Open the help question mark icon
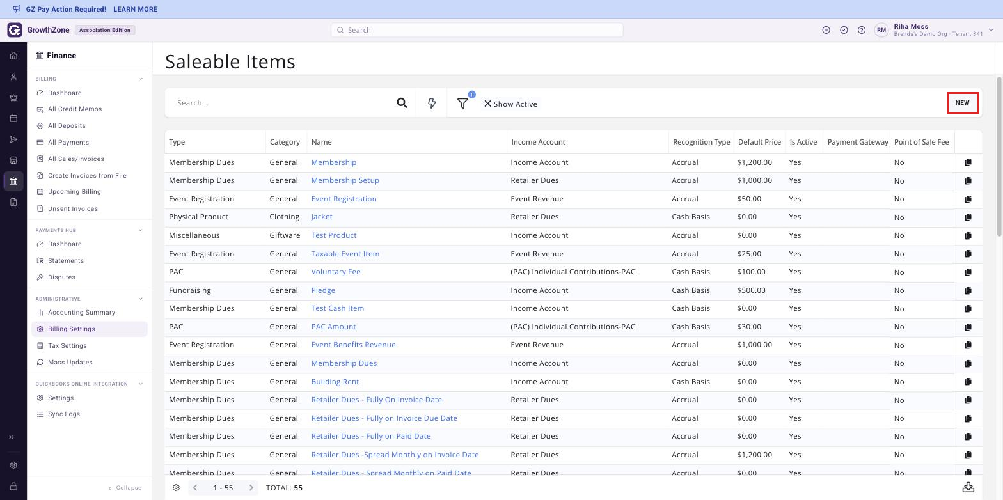1003x500 pixels. point(862,30)
